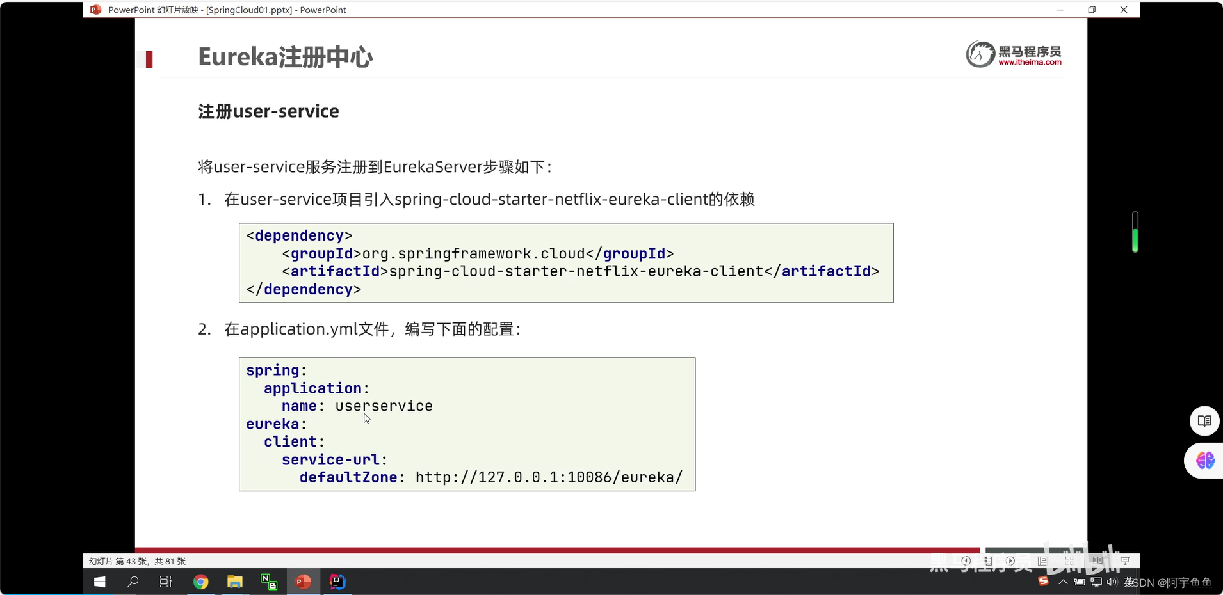Click the 'name: userservice' line
The width and height of the screenshot is (1223, 595).
[357, 406]
